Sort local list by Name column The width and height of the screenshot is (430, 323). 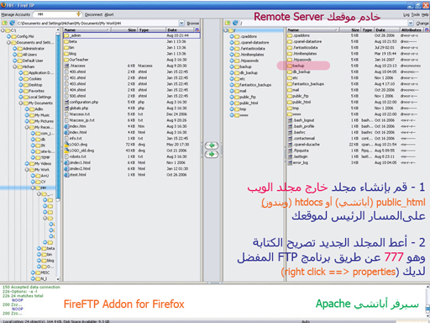(x=87, y=29)
